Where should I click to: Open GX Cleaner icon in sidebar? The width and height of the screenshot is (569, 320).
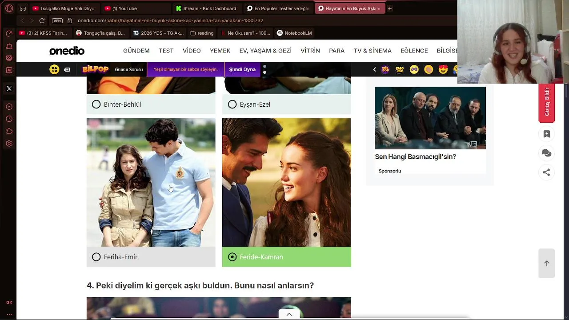click(x=9, y=46)
